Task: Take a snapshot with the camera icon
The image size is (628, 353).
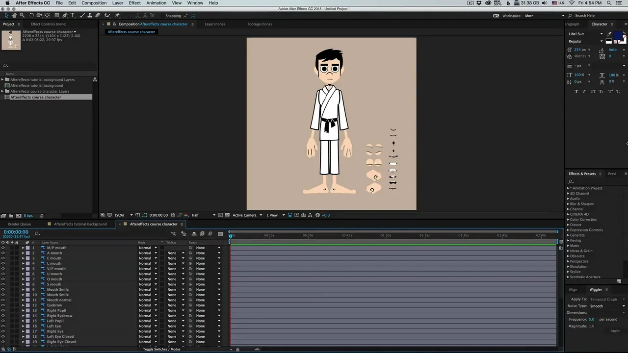Action: [173, 215]
